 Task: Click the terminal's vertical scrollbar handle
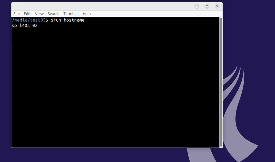point(221,81)
